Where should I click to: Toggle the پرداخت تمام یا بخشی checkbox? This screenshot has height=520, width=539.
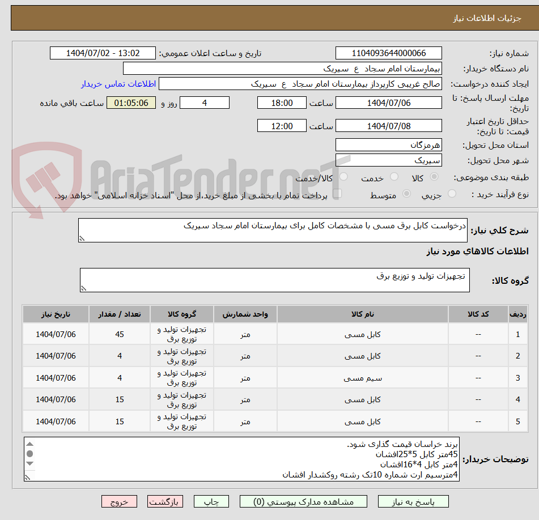click(338, 193)
